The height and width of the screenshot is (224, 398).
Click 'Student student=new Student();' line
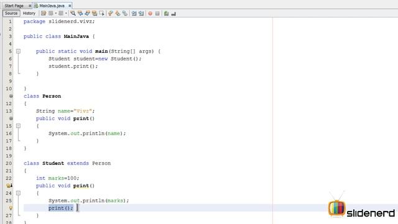click(x=95, y=58)
